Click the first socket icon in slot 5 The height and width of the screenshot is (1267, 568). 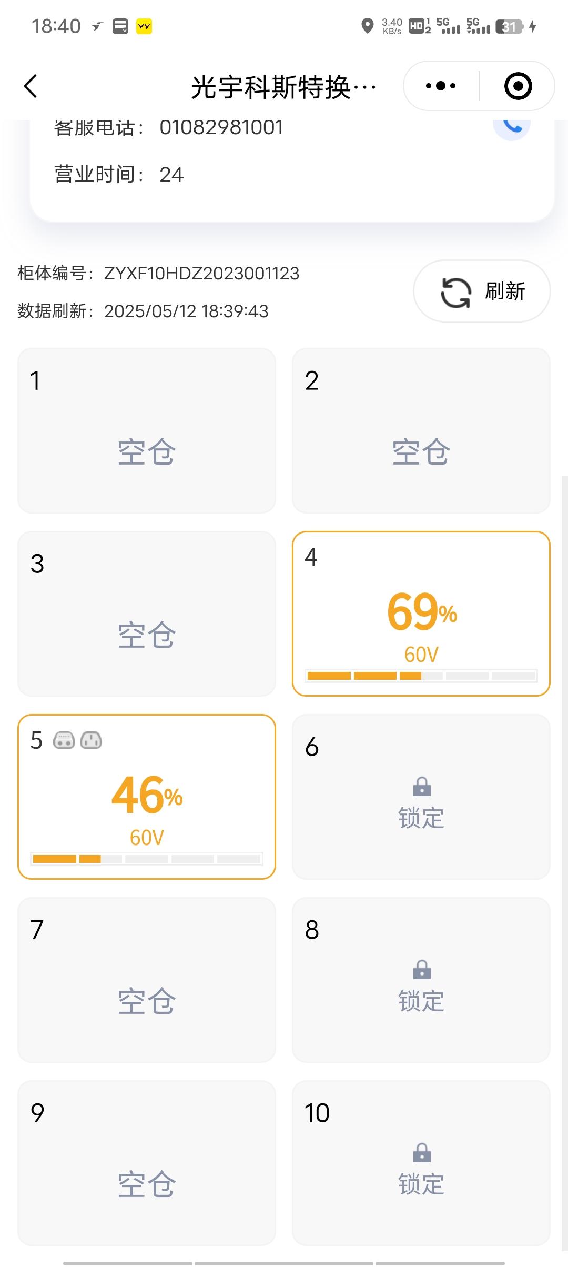point(64,740)
